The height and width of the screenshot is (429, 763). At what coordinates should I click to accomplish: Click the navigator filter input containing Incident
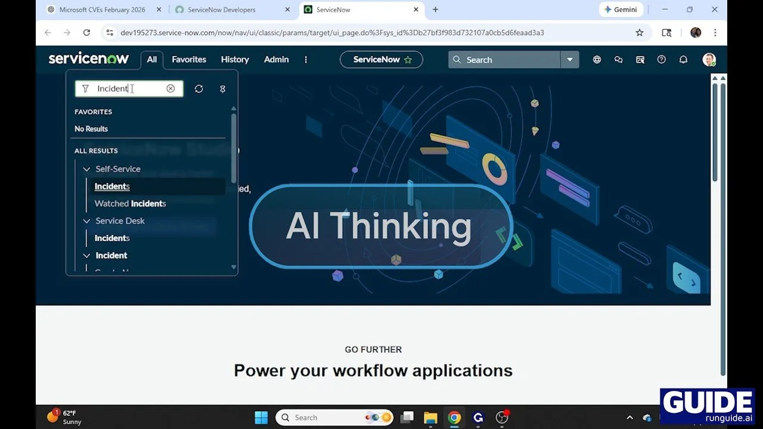click(129, 89)
